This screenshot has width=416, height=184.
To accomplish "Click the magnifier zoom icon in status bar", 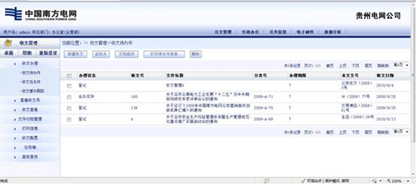I will [388, 182].
